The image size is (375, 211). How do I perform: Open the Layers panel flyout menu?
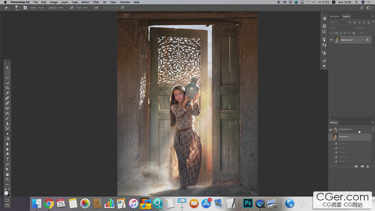point(372,16)
